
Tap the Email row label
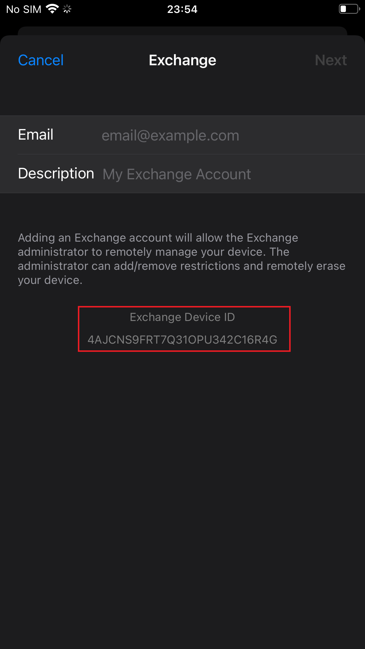pyautogui.click(x=36, y=135)
